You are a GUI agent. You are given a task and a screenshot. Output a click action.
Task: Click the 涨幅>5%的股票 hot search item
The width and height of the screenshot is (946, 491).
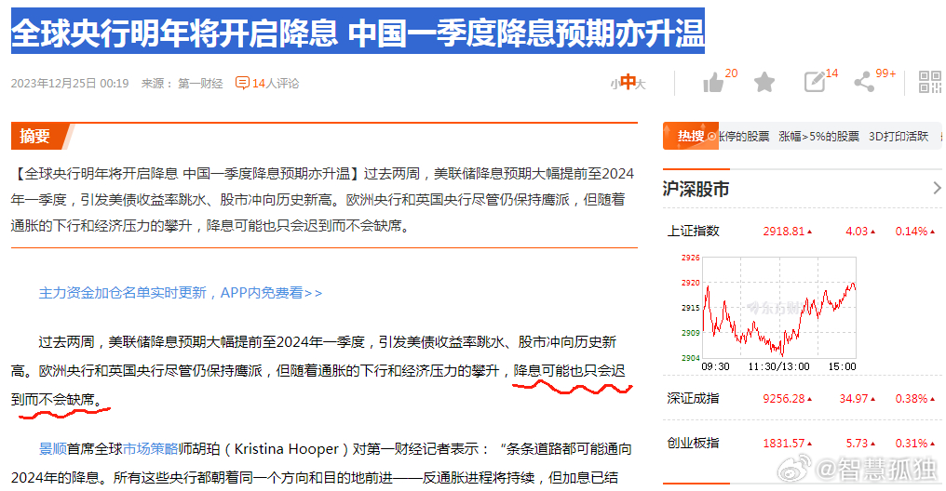[x=818, y=136]
